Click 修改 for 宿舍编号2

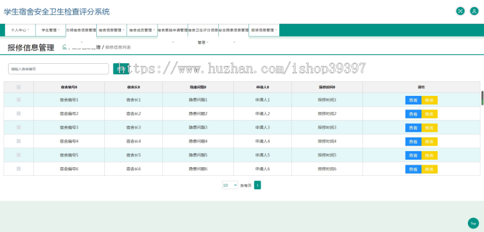[x=429, y=114]
